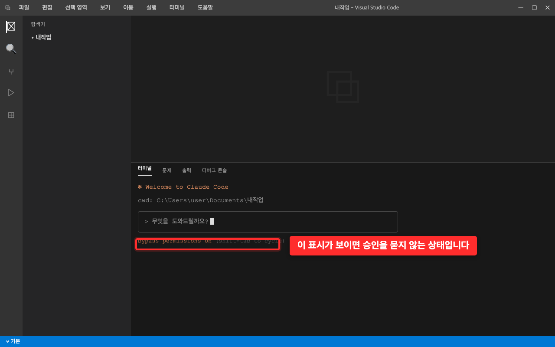This screenshot has height=347, width=555.
Task: Switch to the 문제 panel tab
Action: coord(167,170)
